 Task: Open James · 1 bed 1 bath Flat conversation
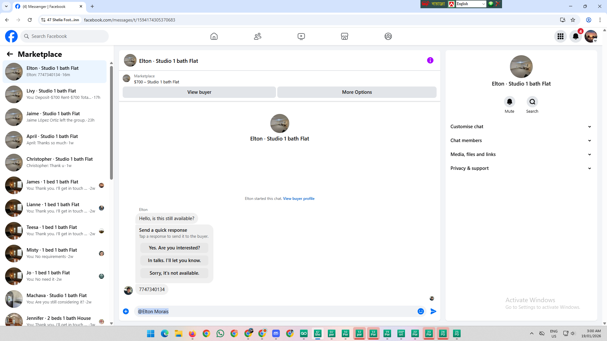coord(55,185)
